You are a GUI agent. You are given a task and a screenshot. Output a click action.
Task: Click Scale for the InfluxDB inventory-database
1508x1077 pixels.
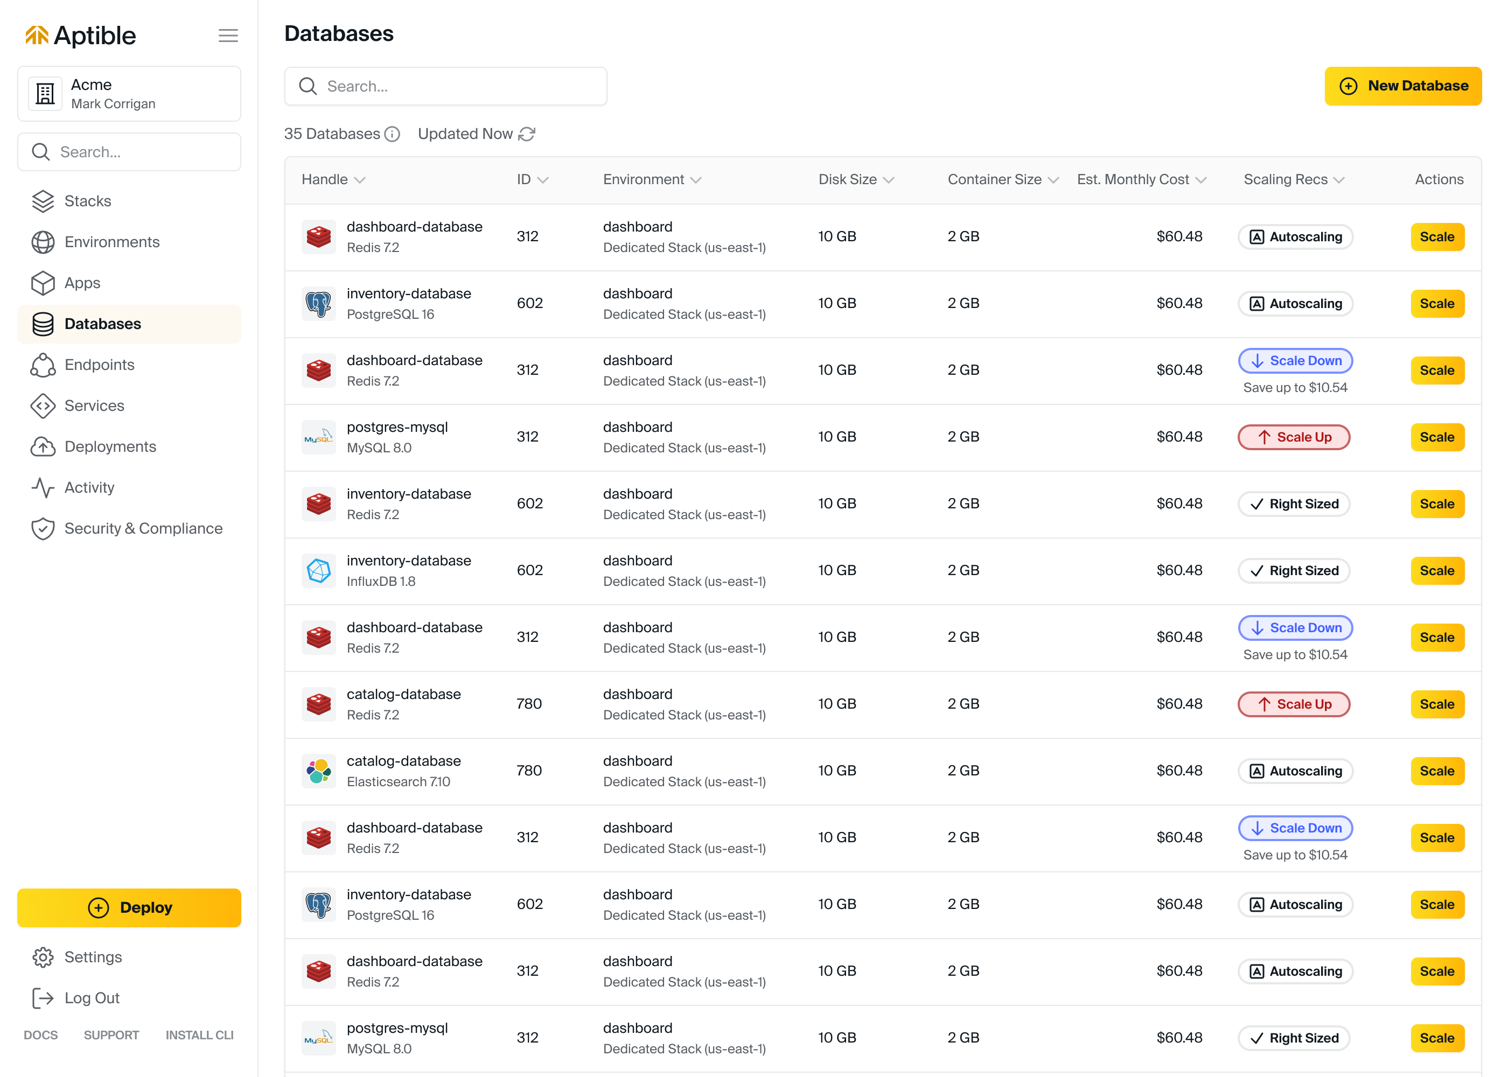1437,571
